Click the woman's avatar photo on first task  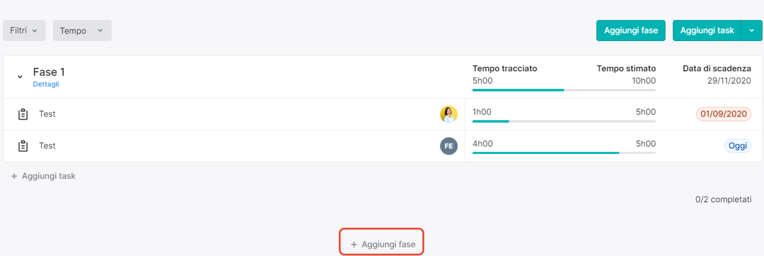(449, 114)
